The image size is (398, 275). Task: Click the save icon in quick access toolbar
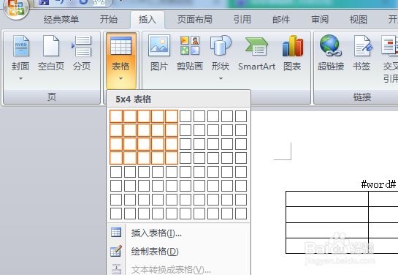44,2
